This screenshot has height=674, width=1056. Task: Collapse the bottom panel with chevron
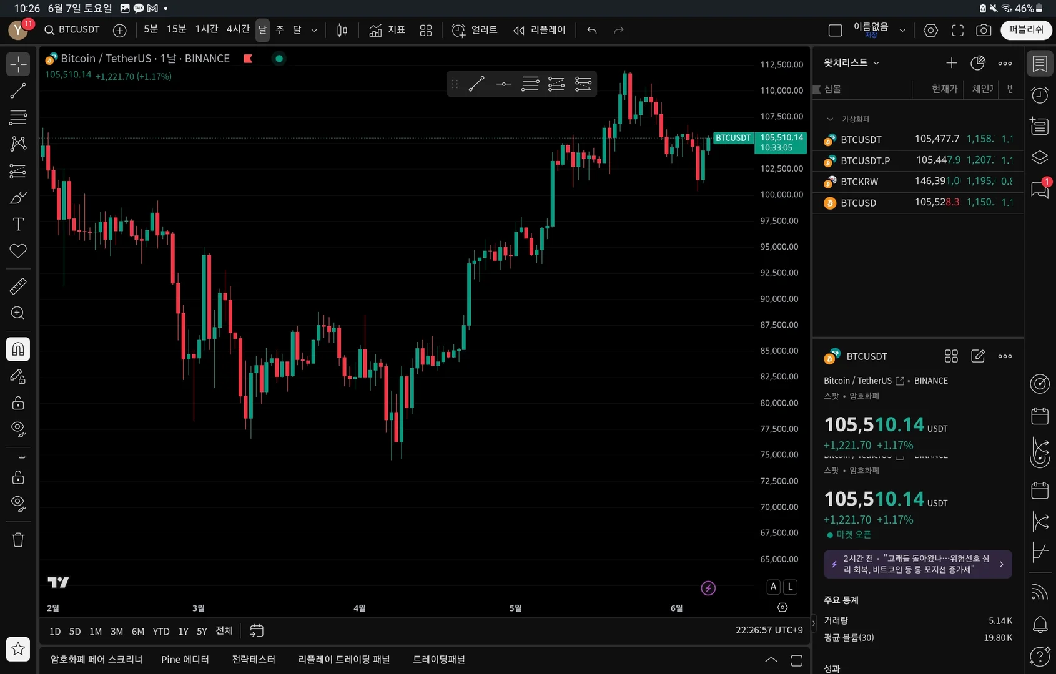coord(771,660)
